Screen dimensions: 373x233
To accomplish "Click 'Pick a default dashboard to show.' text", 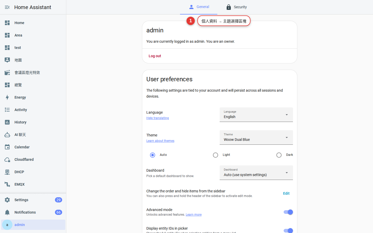I will coord(170,176).
